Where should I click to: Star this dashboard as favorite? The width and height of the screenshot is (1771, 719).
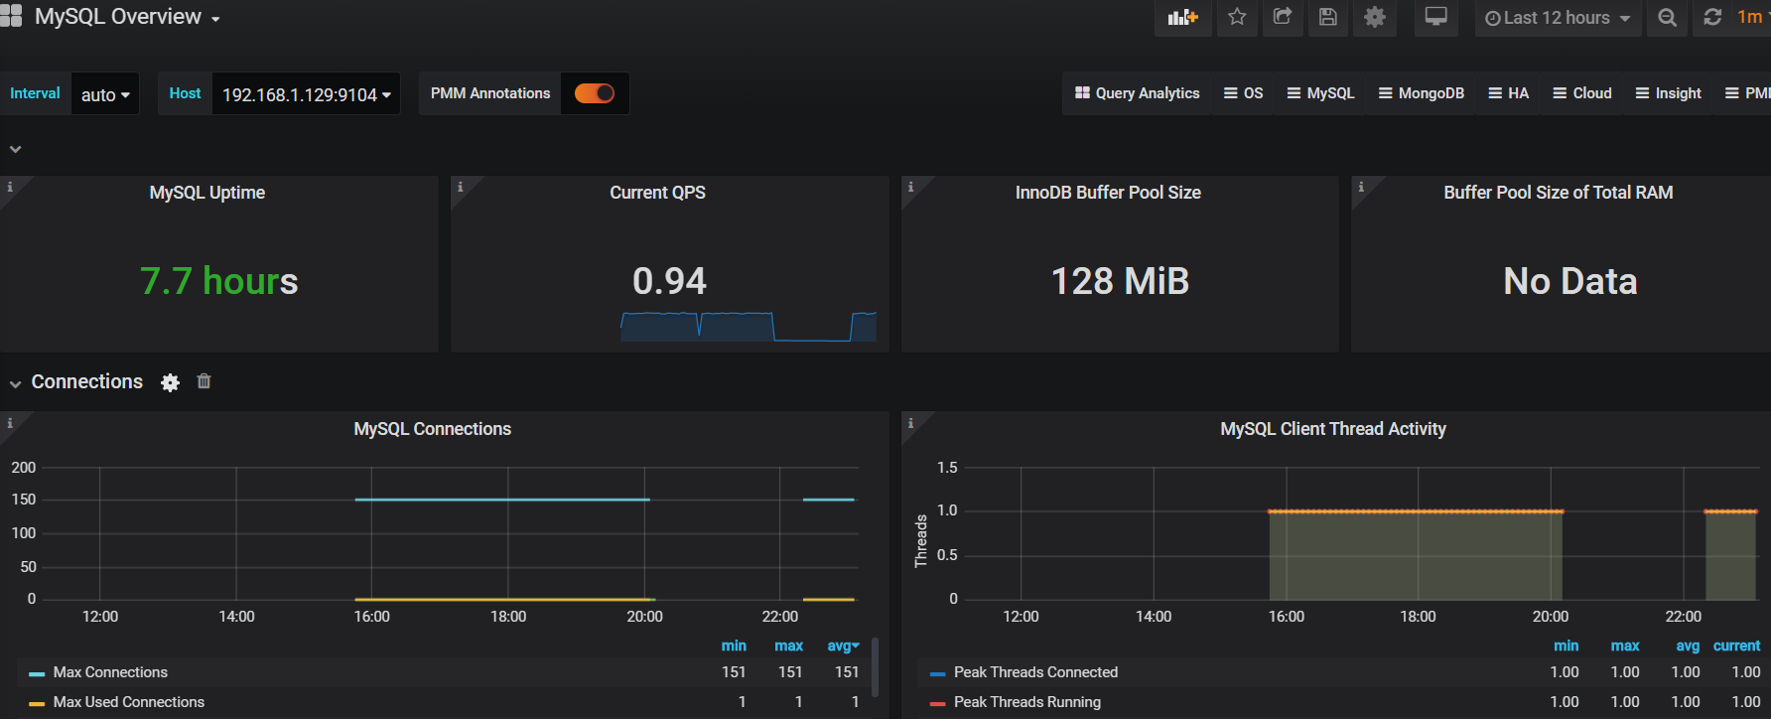click(1237, 18)
